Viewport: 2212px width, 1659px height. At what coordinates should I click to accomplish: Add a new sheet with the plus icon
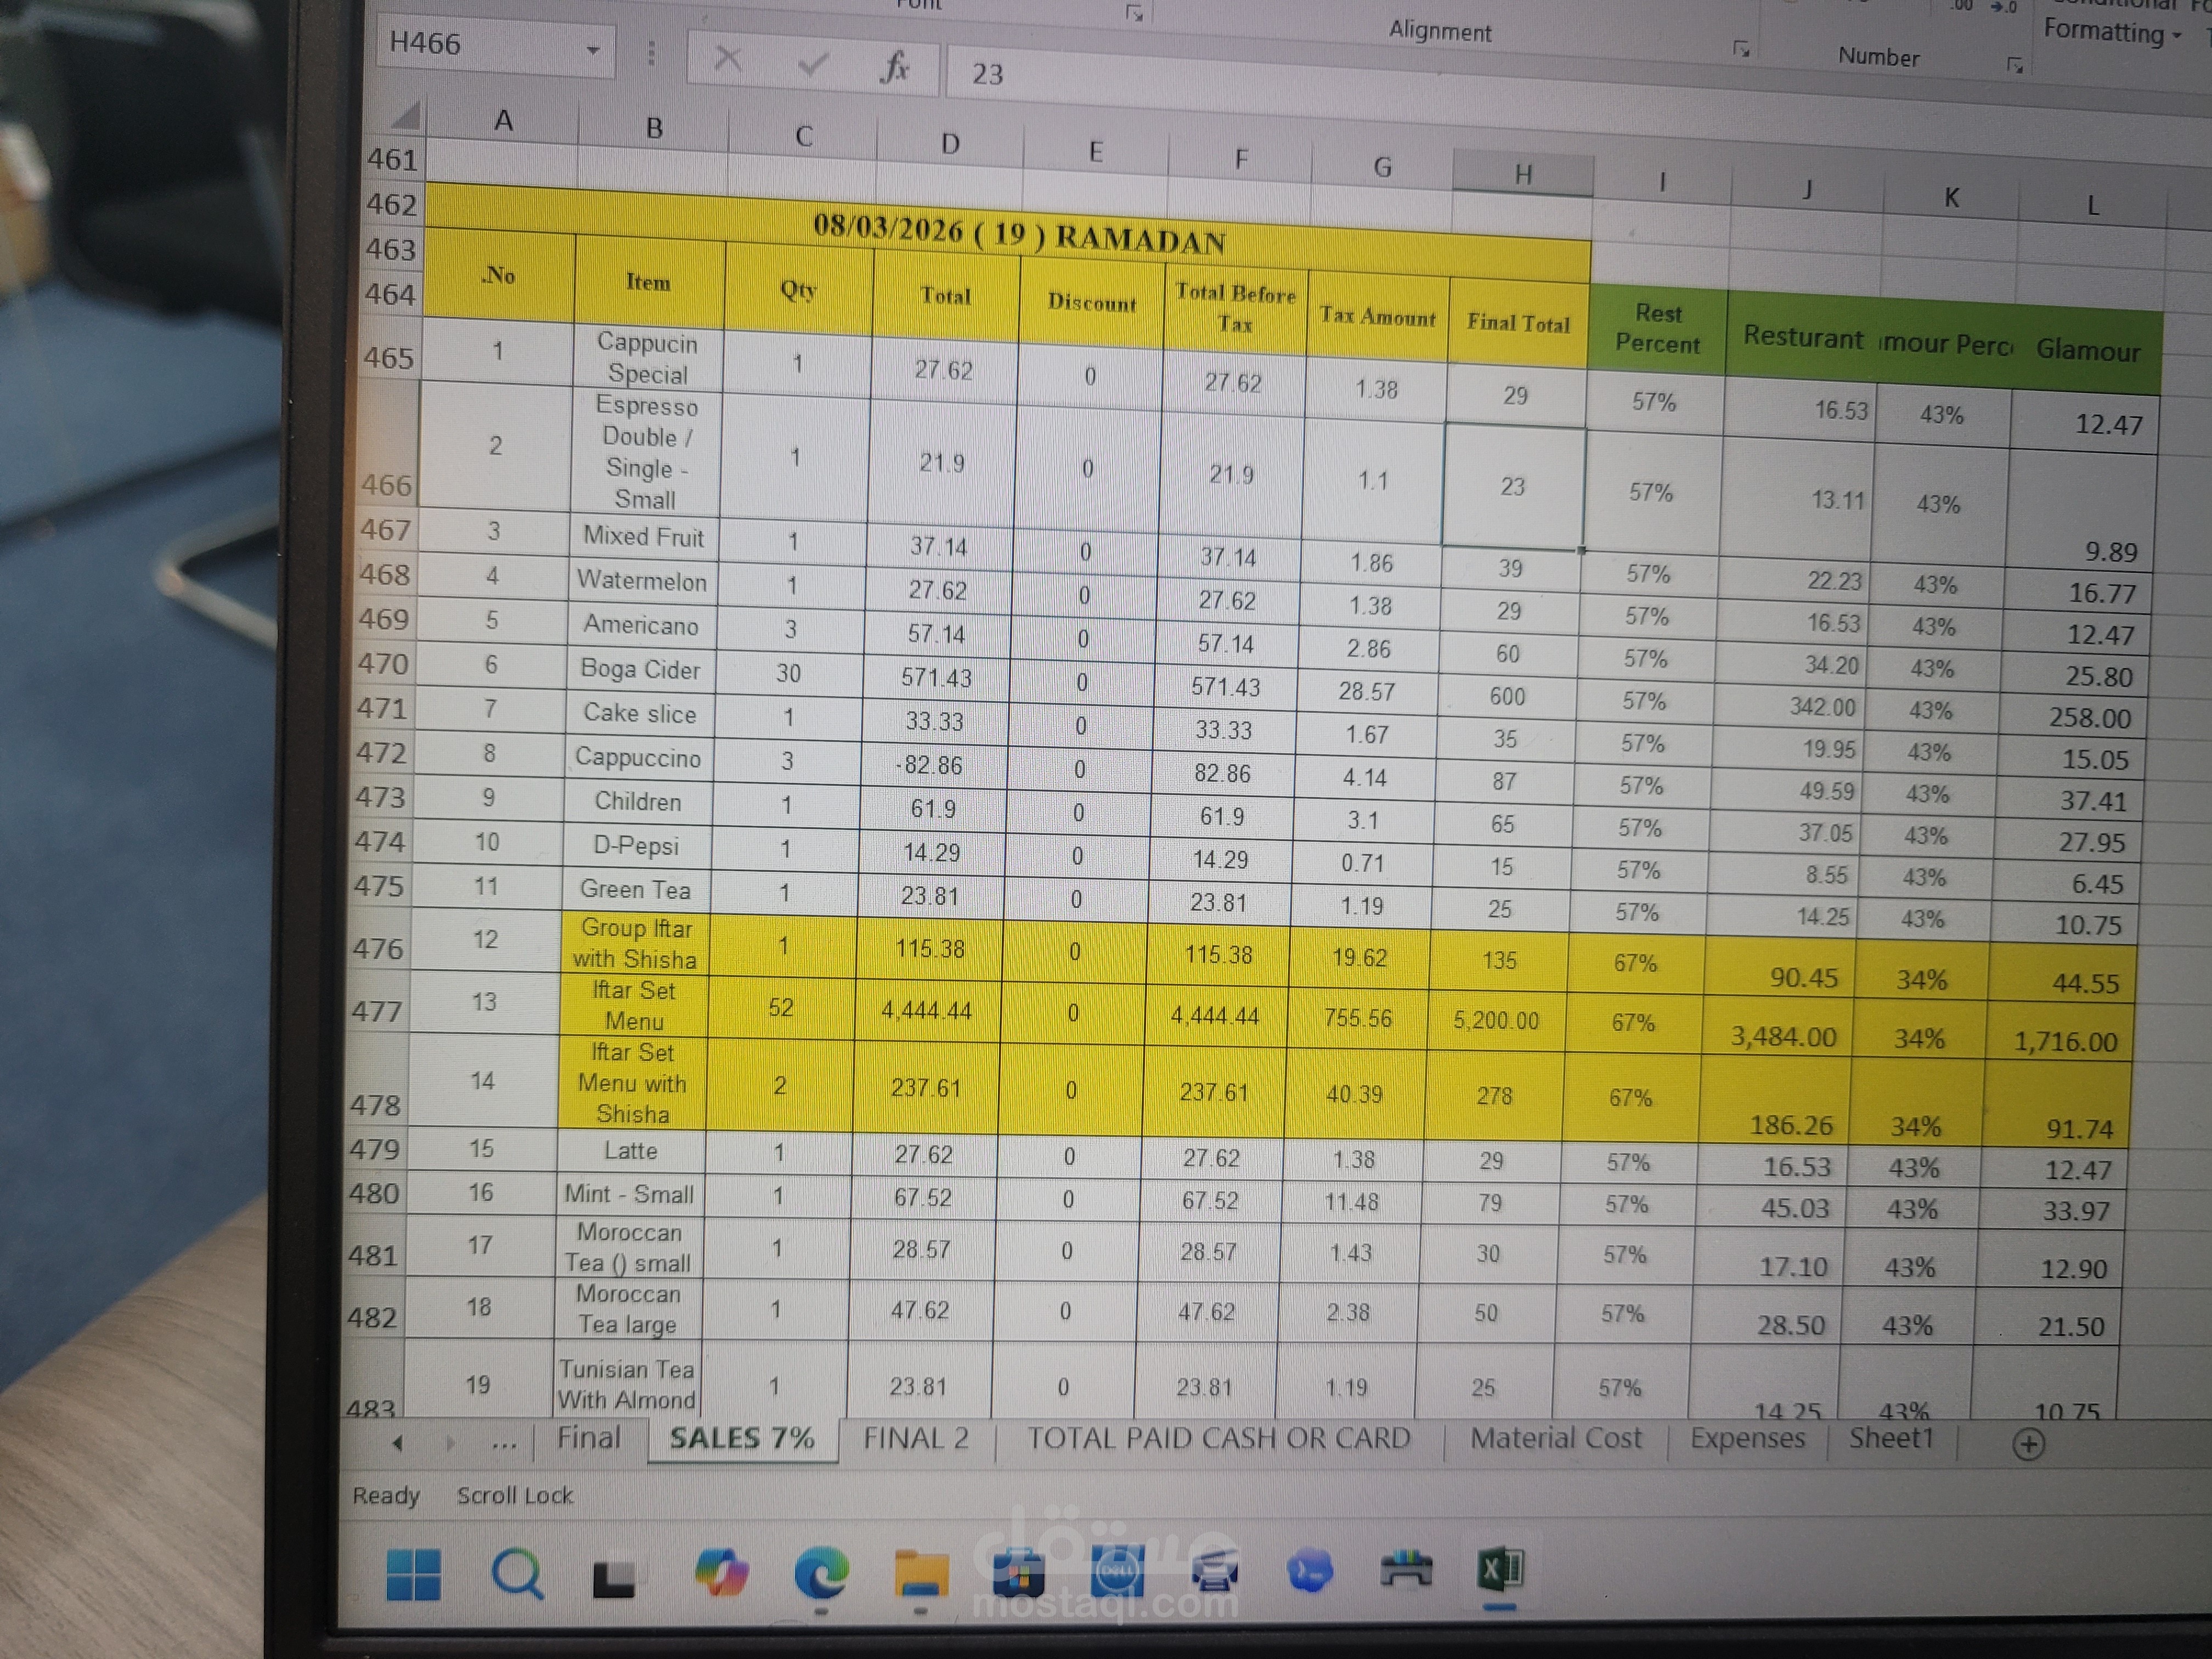(2028, 1444)
